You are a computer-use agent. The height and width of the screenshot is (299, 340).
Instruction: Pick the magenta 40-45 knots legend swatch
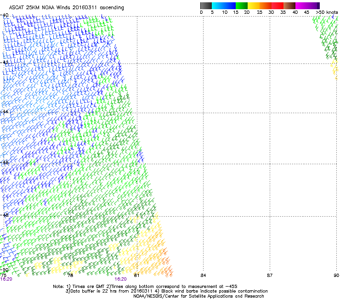coord(301,6)
